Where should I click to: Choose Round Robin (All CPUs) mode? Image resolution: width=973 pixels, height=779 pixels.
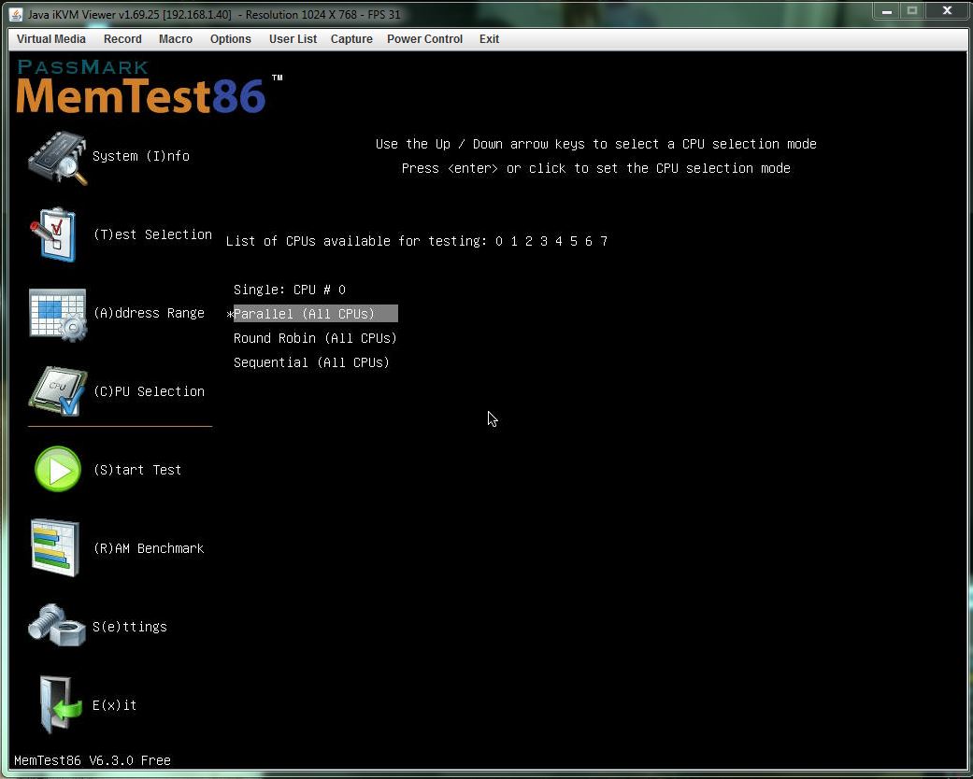point(315,338)
